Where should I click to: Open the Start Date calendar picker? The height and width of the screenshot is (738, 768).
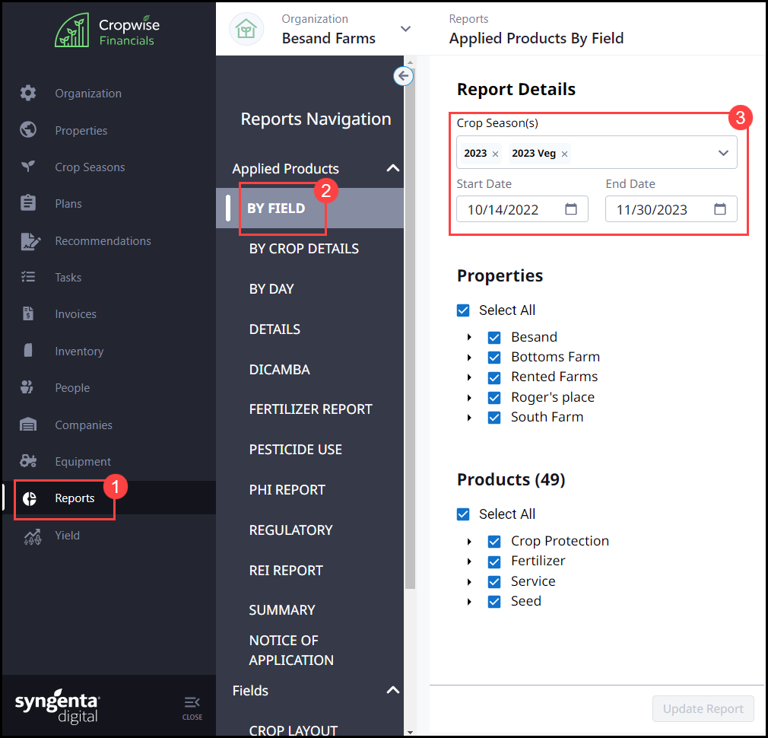coord(571,209)
